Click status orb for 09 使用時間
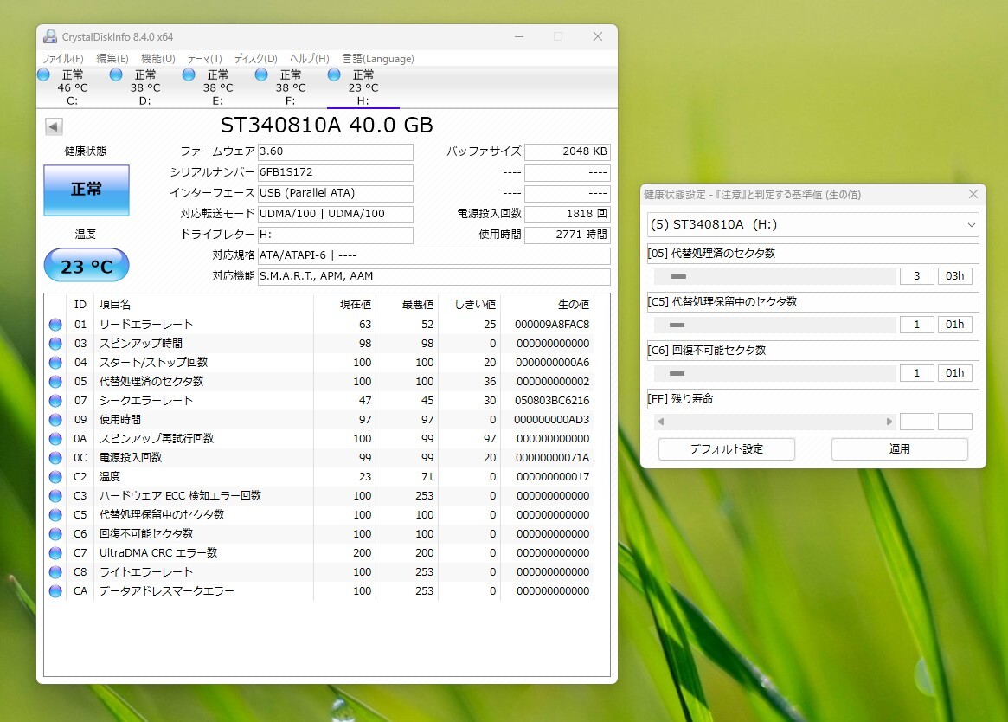Screen dimensions: 1008x722 click(56, 420)
